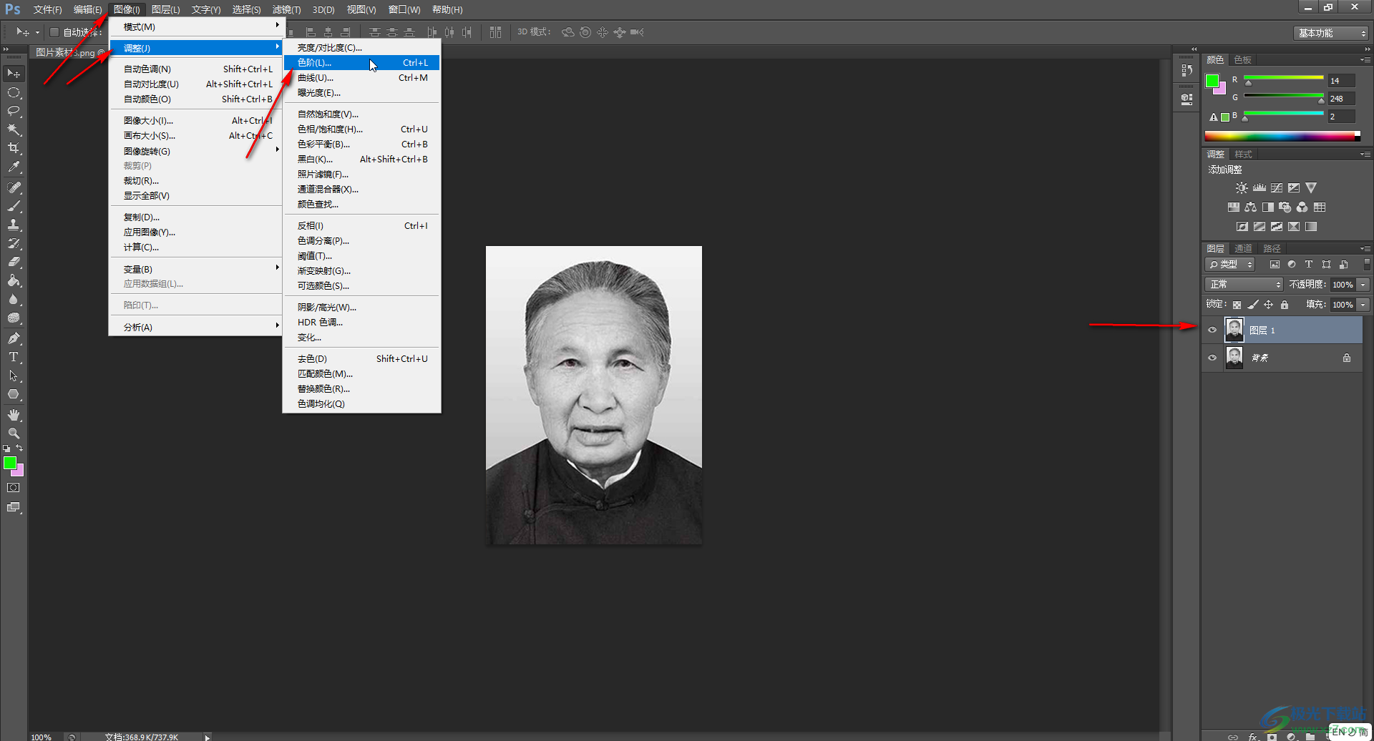The height and width of the screenshot is (741, 1374).
Task: Toggle lock all padlock icon in Layers panel
Action: tap(1285, 305)
